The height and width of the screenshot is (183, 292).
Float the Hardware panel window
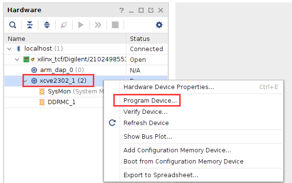151,10
